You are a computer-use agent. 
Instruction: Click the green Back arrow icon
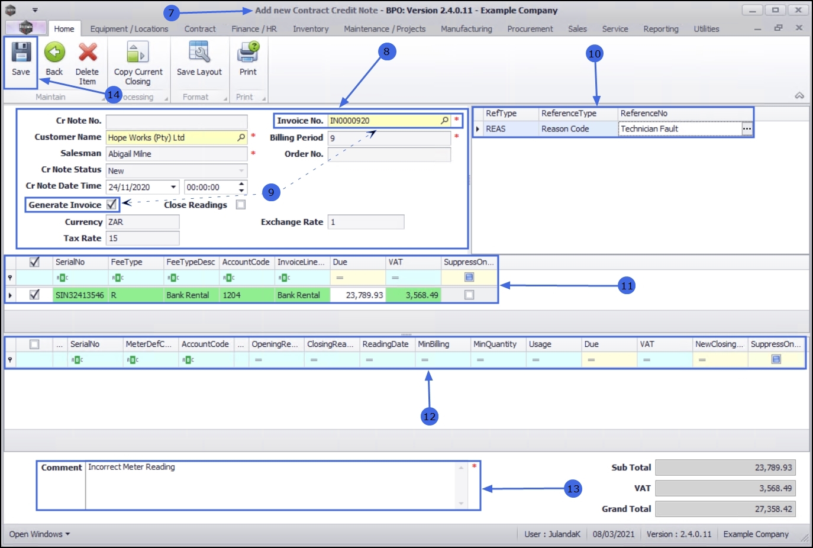coord(54,52)
